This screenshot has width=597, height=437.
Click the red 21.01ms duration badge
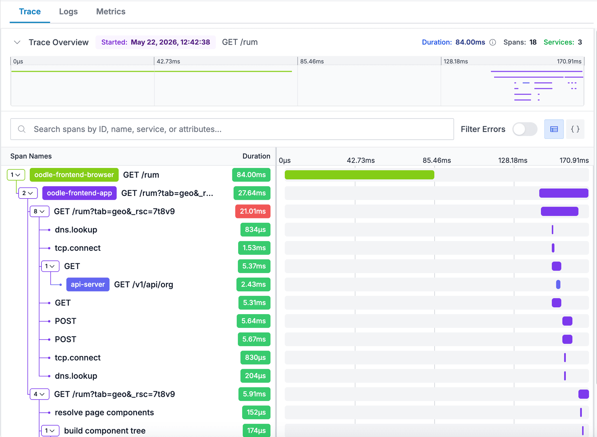click(253, 211)
